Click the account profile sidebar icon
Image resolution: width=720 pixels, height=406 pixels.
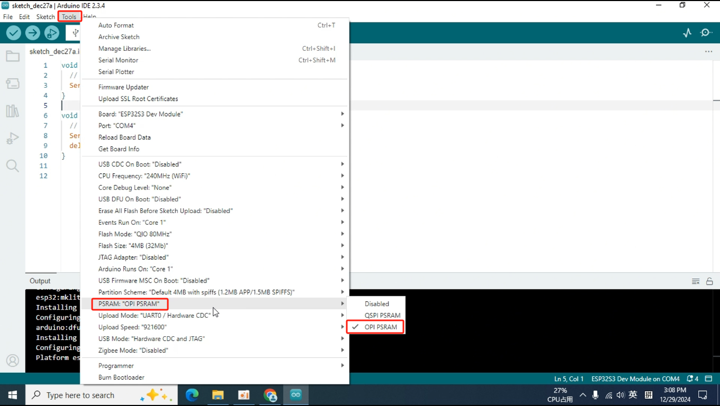point(13,361)
